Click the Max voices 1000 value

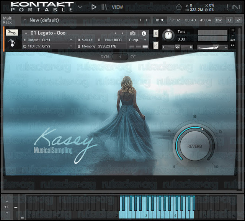point(118,40)
